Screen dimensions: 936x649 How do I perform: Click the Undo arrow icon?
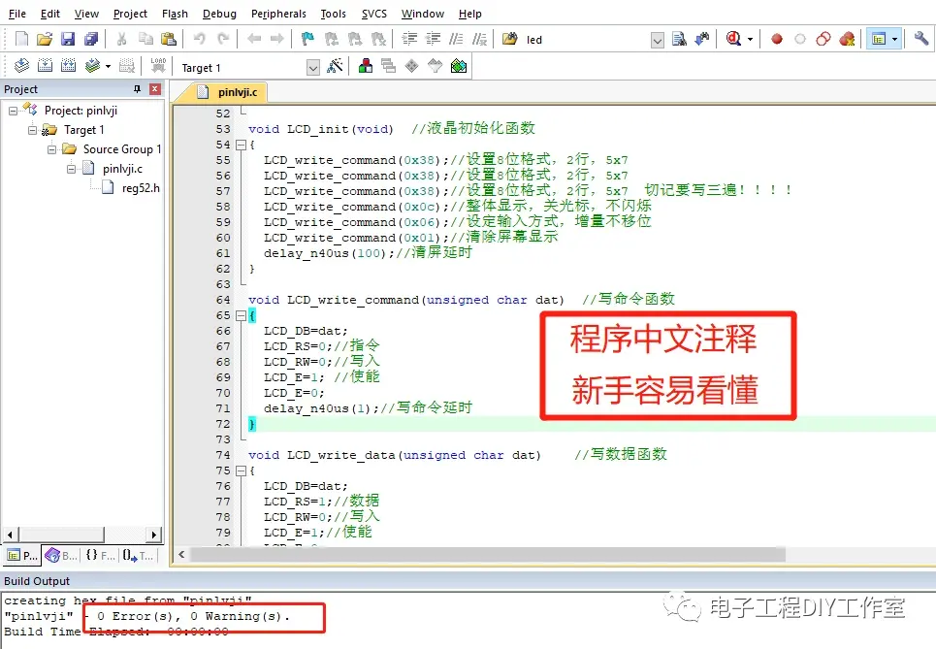click(200, 40)
